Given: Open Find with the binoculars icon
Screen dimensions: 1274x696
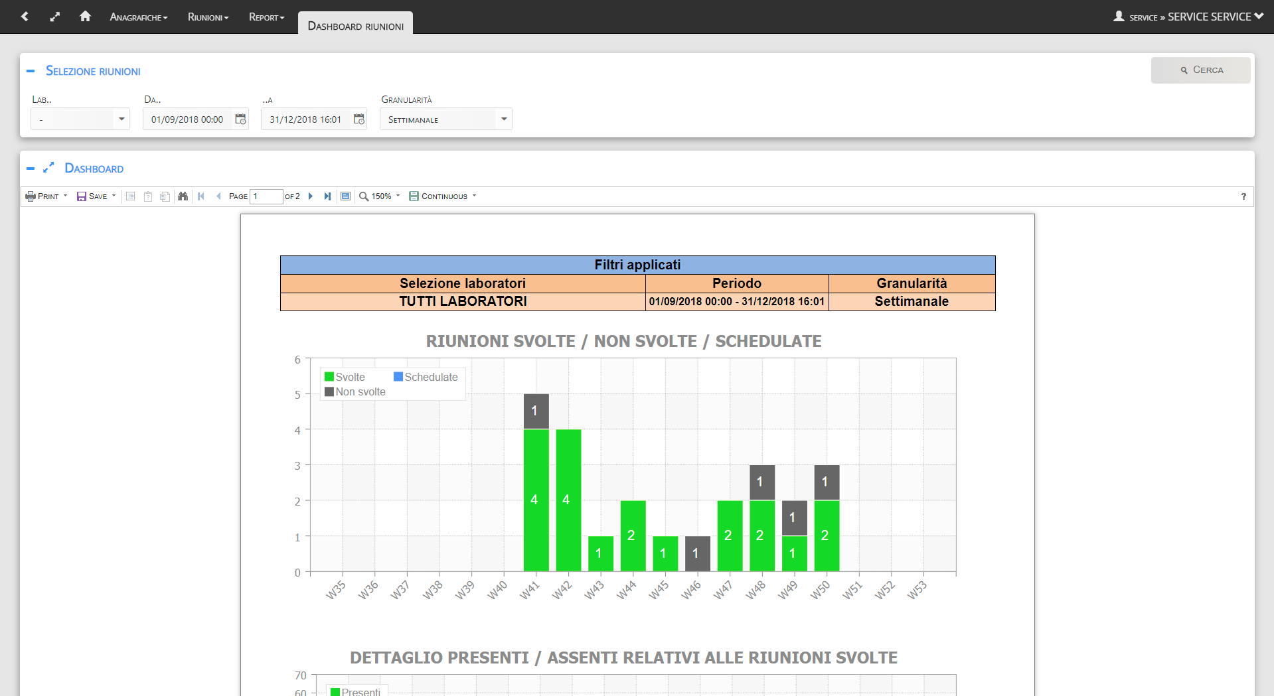Looking at the screenshot, I should point(183,196).
